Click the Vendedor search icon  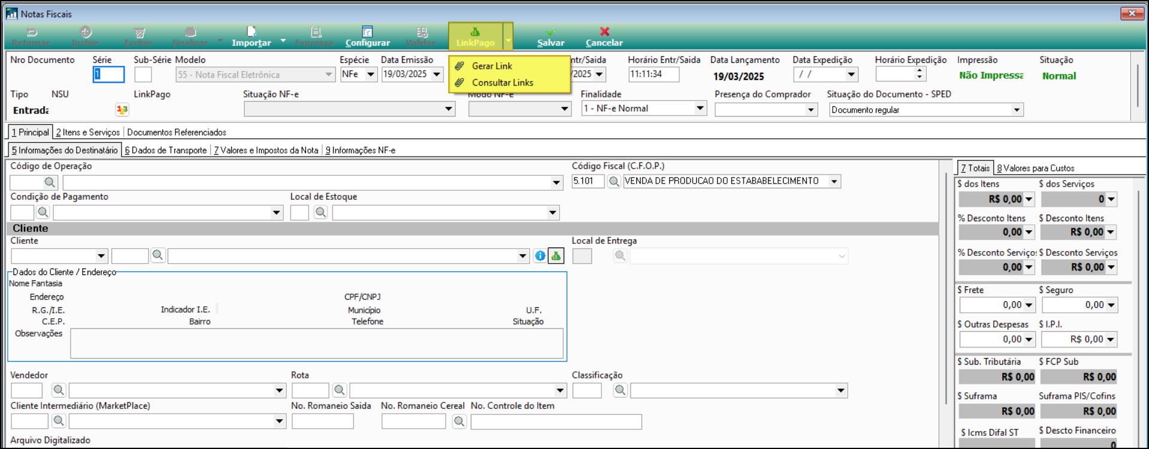point(58,390)
